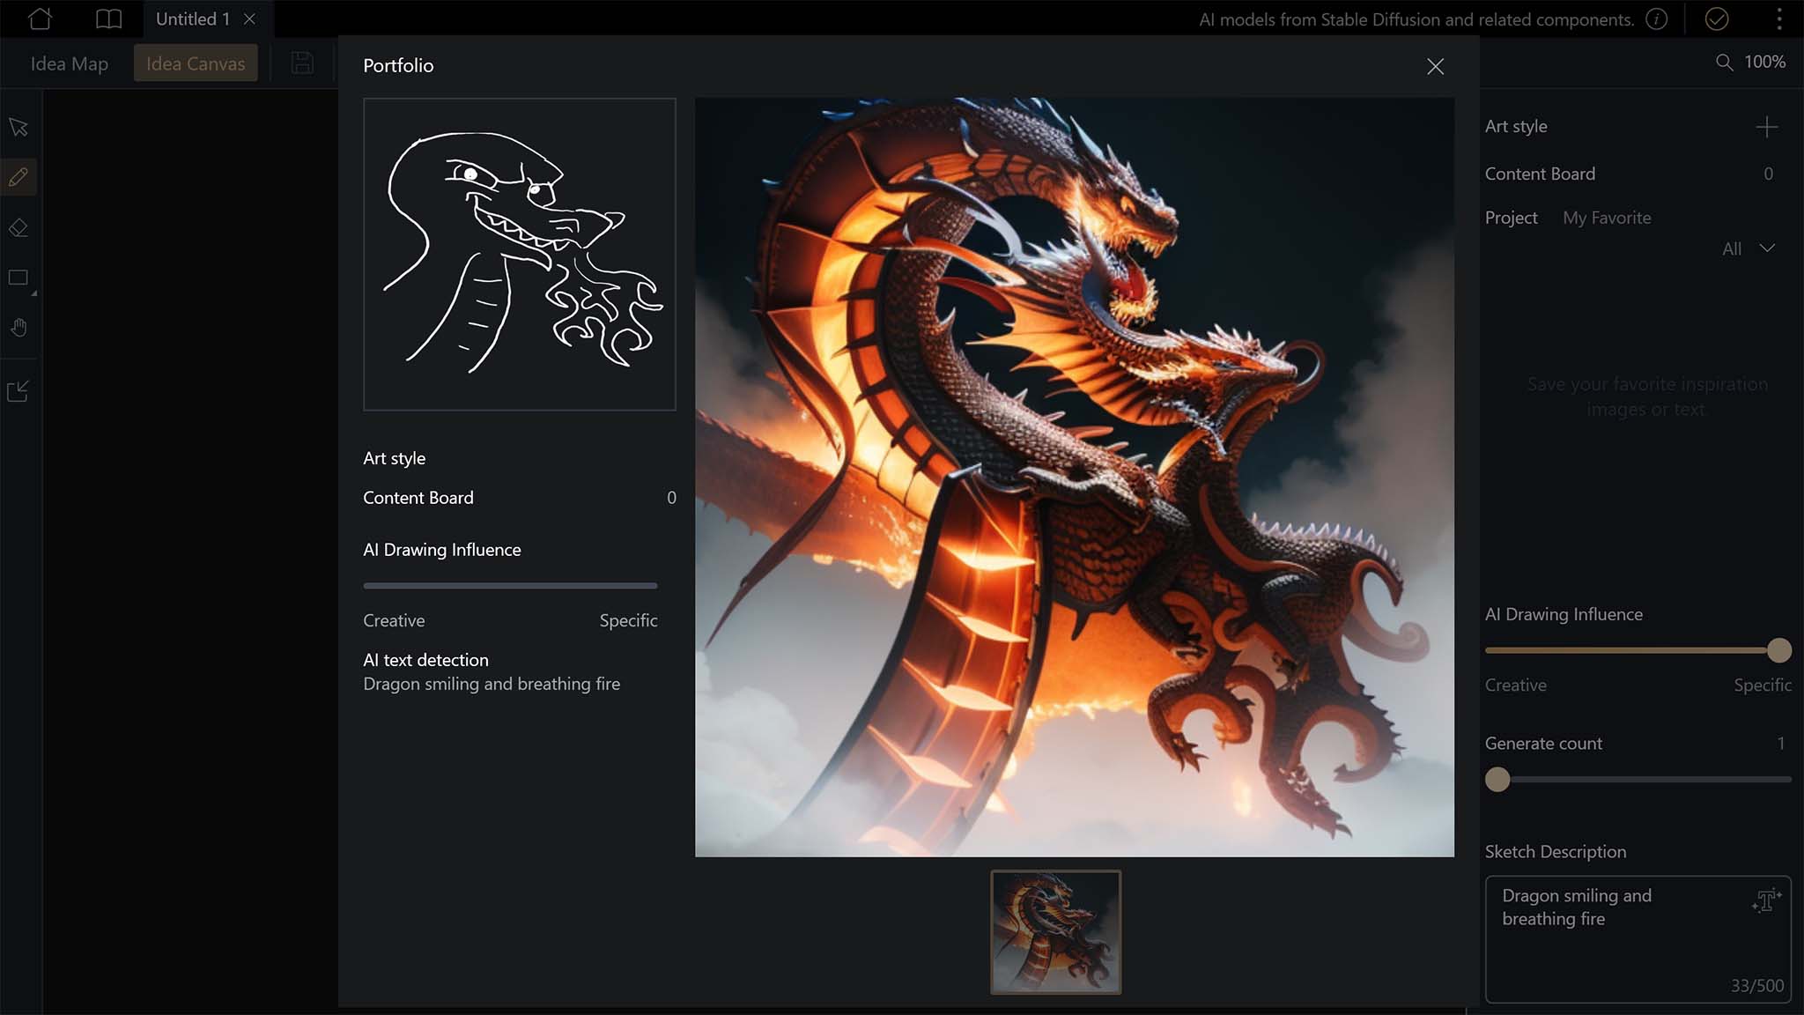Click the Import/Export icon in sidebar
This screenshot has height=1015, width=1804.
pos(18,391)
